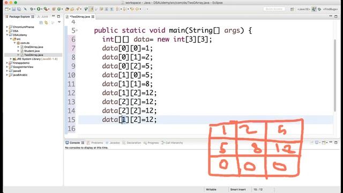Click the Debug perspective gear icon
This screenshot has height=193, width=343.
319,9
